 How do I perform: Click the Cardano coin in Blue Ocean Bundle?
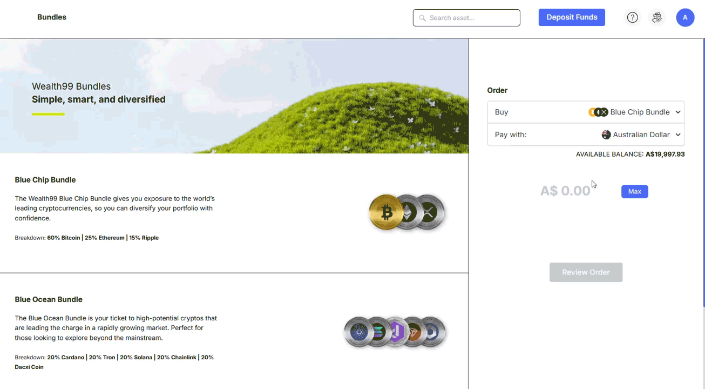tap(358, 332)
